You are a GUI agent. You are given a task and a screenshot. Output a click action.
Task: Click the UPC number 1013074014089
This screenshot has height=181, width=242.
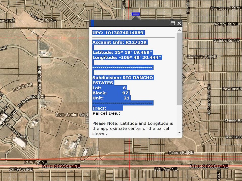pyautogui.click(x=124, y=33)
